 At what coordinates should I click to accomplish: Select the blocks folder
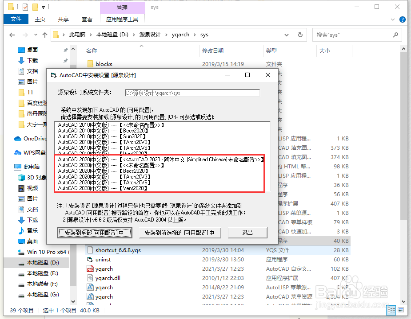point(104,64)
